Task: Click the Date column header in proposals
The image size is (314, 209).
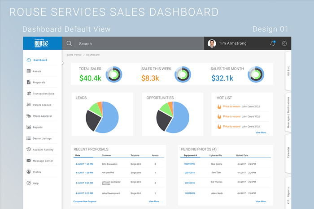Action: coord(78,155)
